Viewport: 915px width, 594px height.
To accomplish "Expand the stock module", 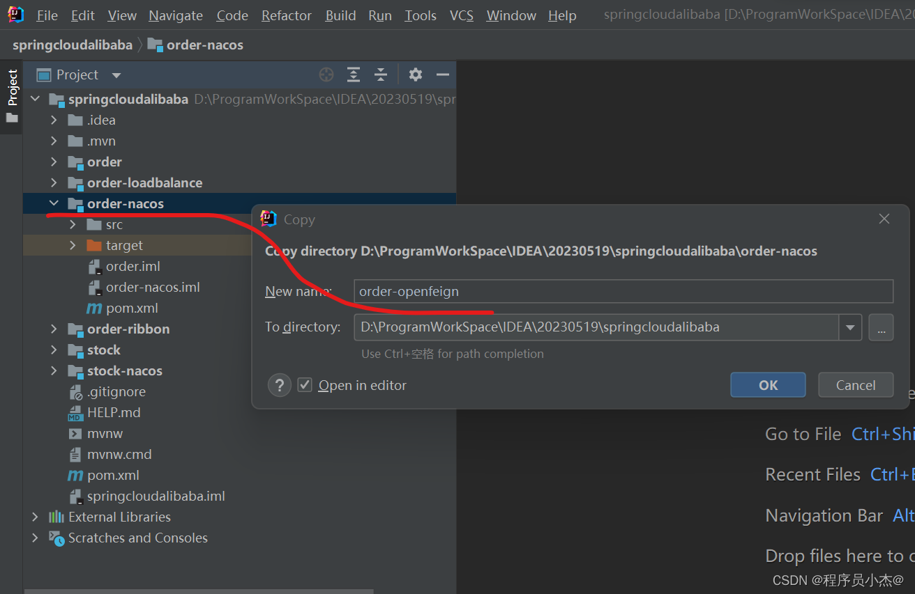I will 54,350.
